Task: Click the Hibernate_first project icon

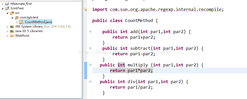Action: (x=7, y=4)
